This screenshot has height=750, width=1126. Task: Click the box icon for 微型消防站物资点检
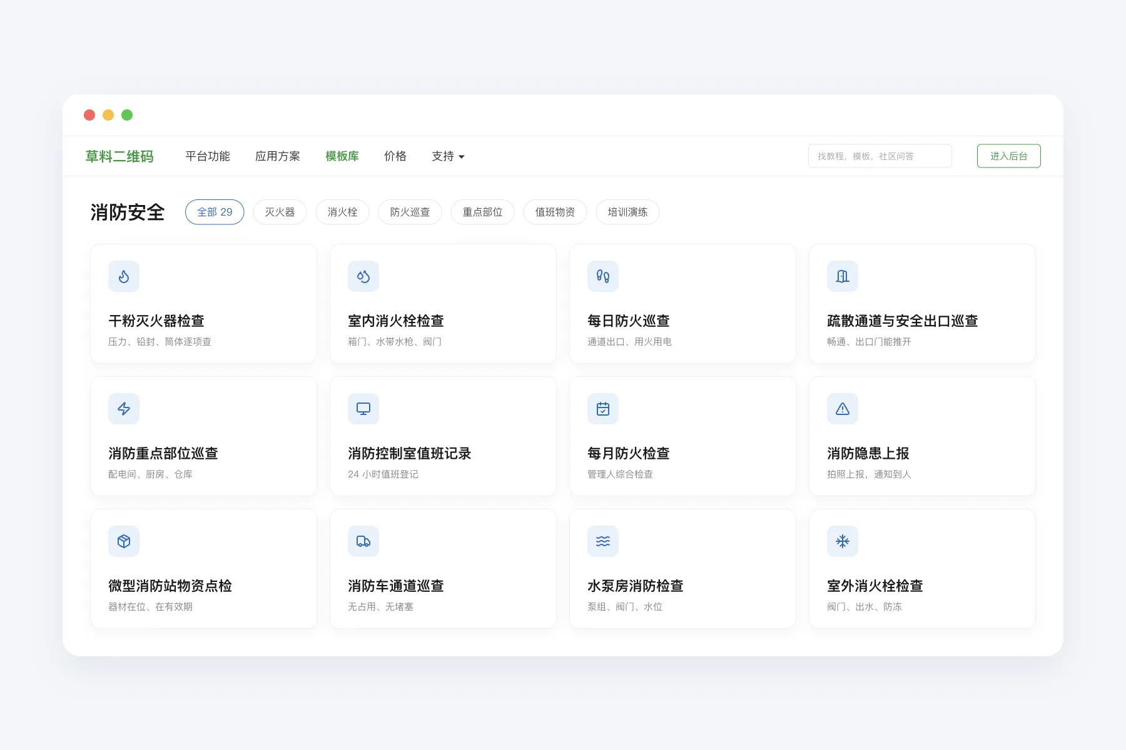tap(124, 541)
